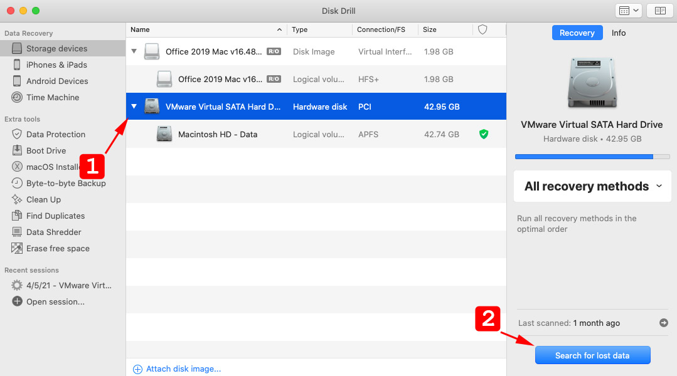Click the disk usage progress bar
677x376 pixels.
point(592,157)
